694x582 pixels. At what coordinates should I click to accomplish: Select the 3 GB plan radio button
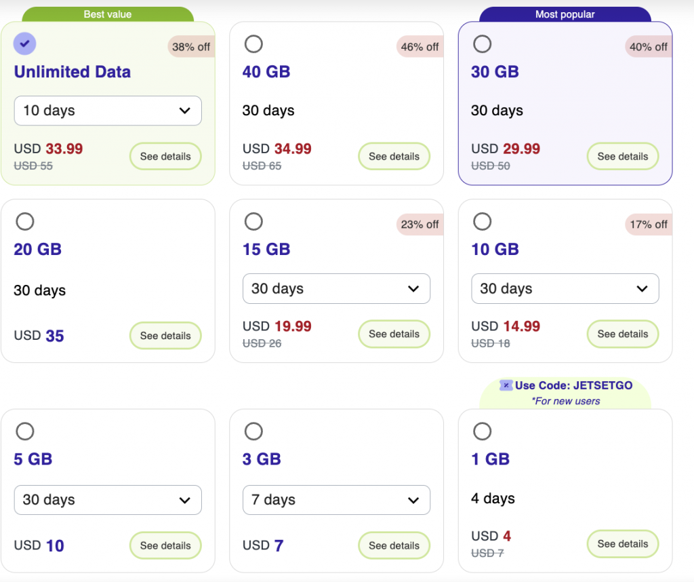[253, 431]
